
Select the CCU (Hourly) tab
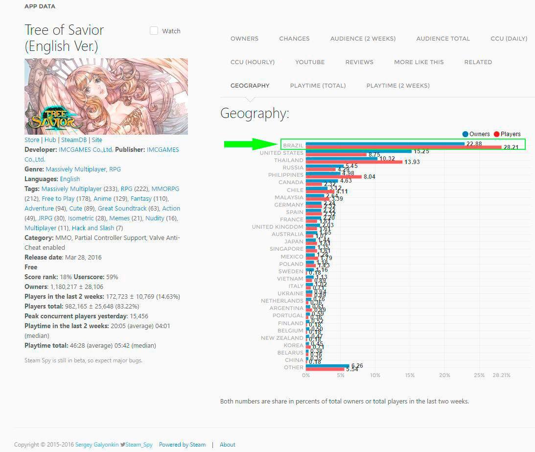[x=252, y=62]
